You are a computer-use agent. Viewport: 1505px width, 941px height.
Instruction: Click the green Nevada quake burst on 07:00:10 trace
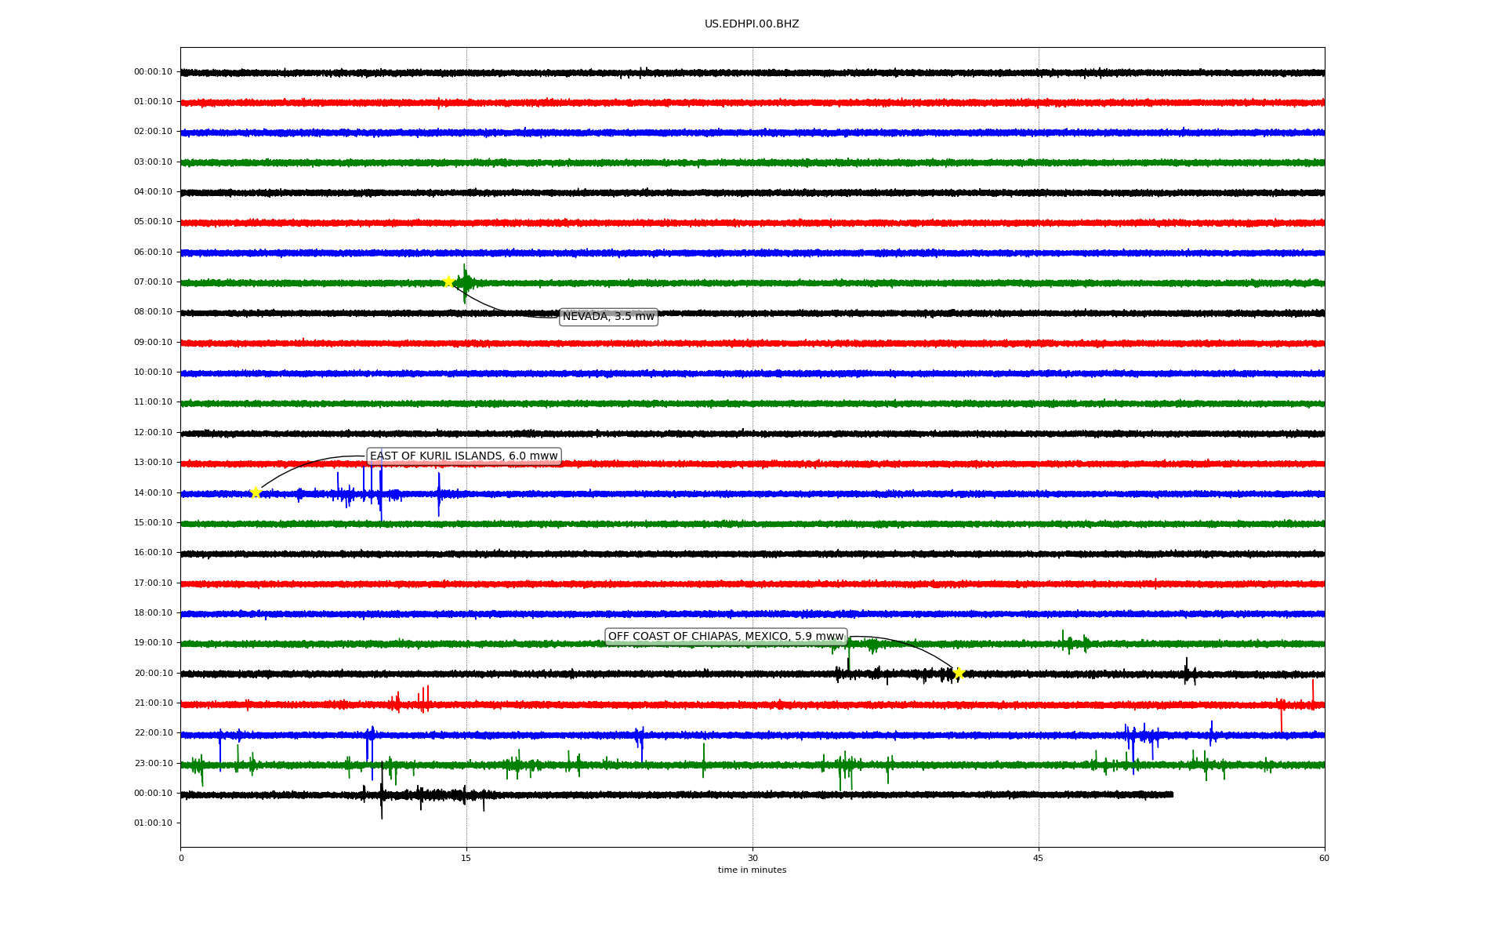point(465,283)
